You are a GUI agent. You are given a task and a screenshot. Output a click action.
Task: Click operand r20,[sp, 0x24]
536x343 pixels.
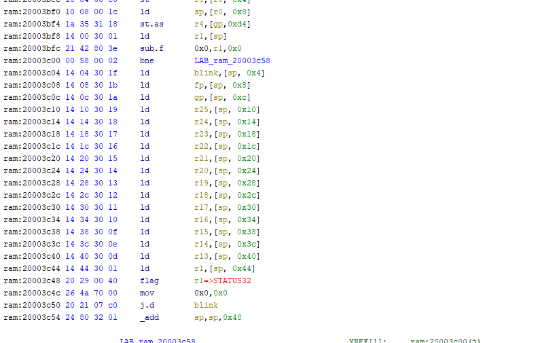pos(227,170)
